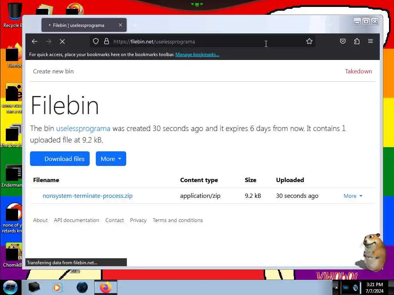Screen dimensions: 394x295
Task: Click the Download files button
Action: click(x=60, y=159)
